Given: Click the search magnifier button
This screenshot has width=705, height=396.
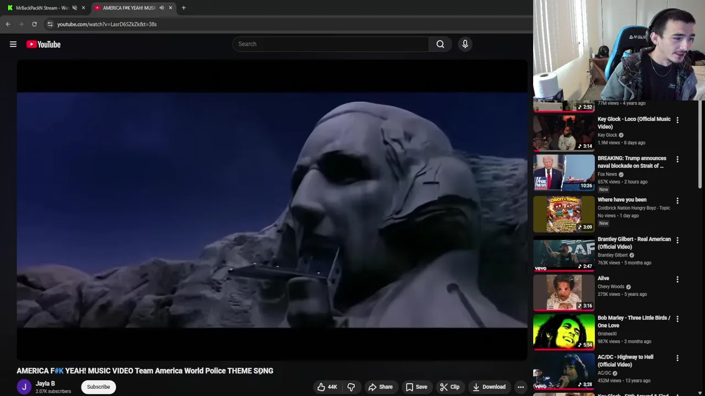Looking at the screenshot, I should pyautogui.click(x=440, y=44).
